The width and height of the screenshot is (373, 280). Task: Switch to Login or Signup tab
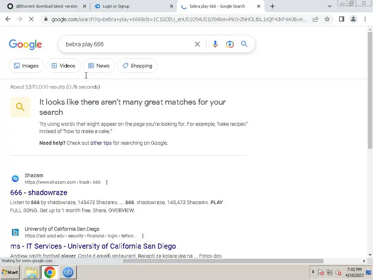[x=133, y=7]
